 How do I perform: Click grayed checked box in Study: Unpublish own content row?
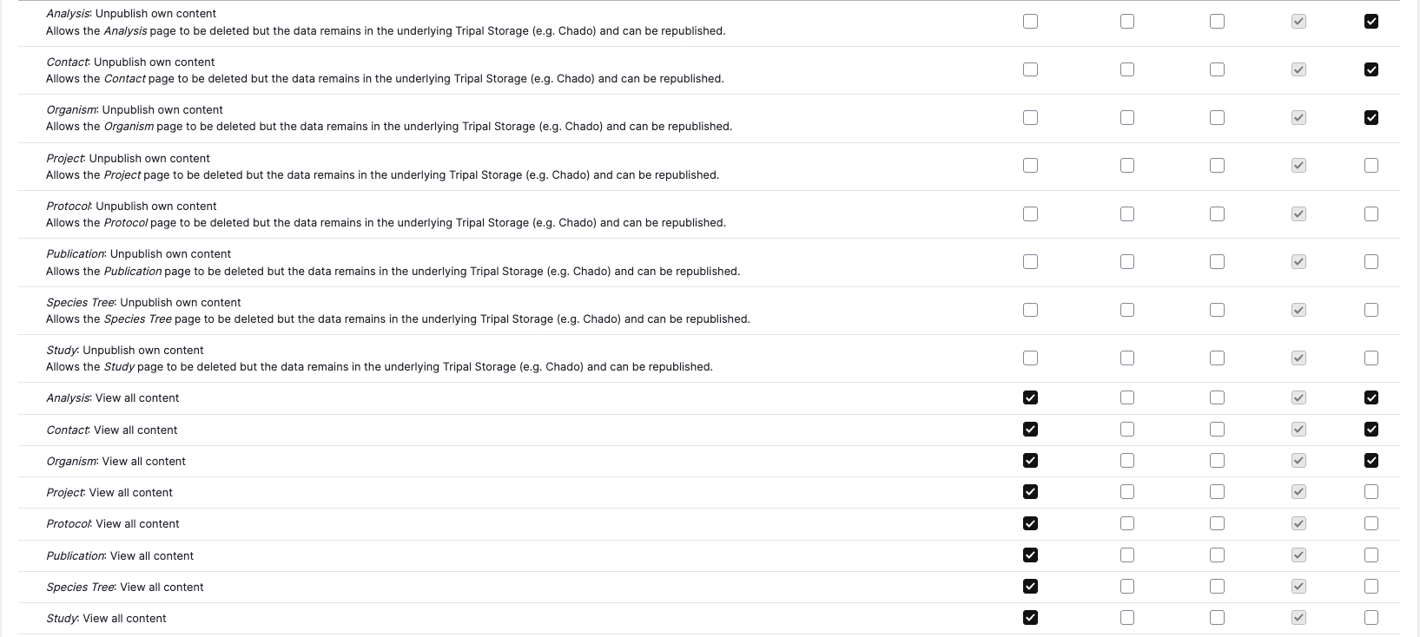pos(1298,358)
